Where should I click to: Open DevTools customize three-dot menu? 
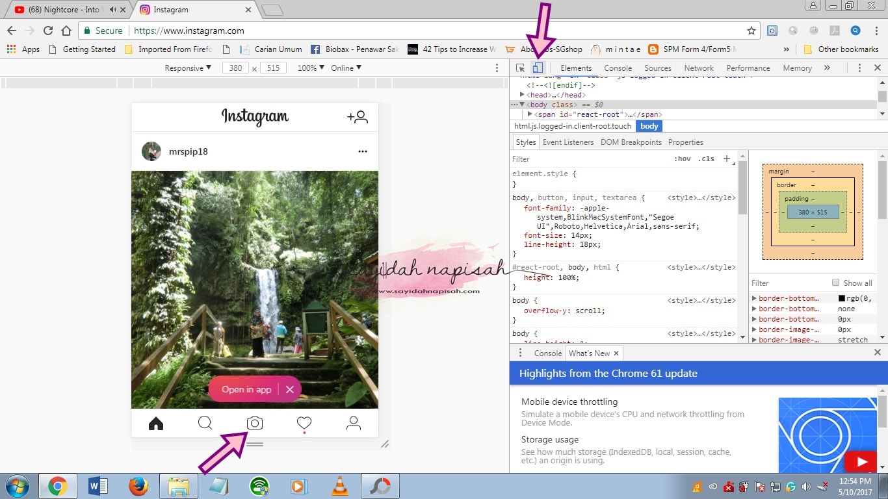point(859,68)
